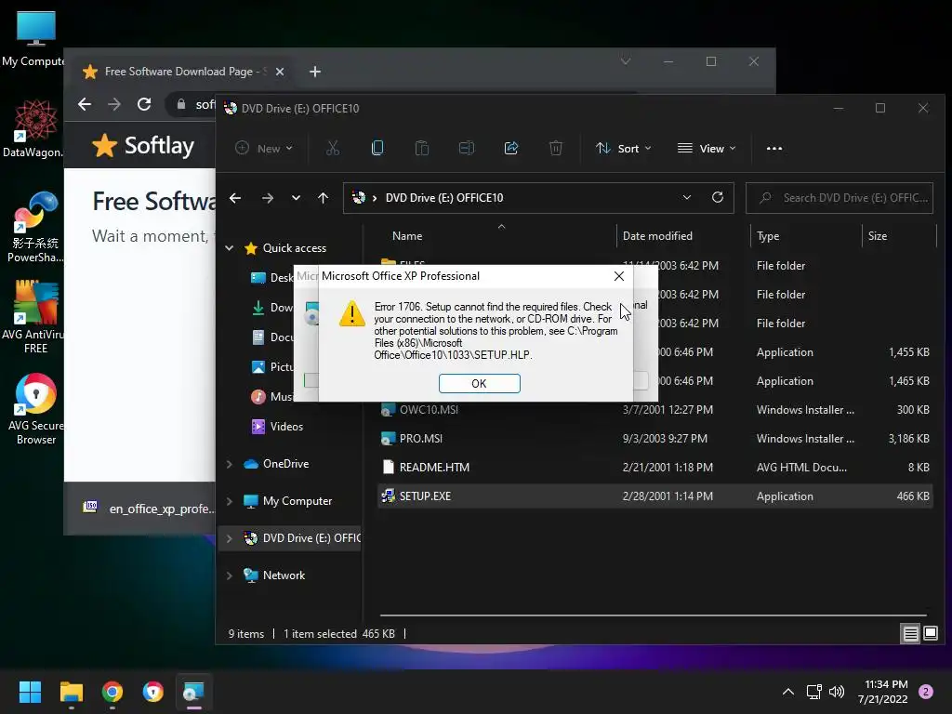Switch to details view via status bar icon

pos(911,634)
